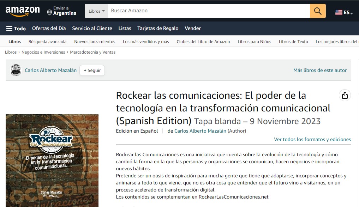Click the orange search magnifier button
Screen dimensions: 359x207
[x=318, y=11]
